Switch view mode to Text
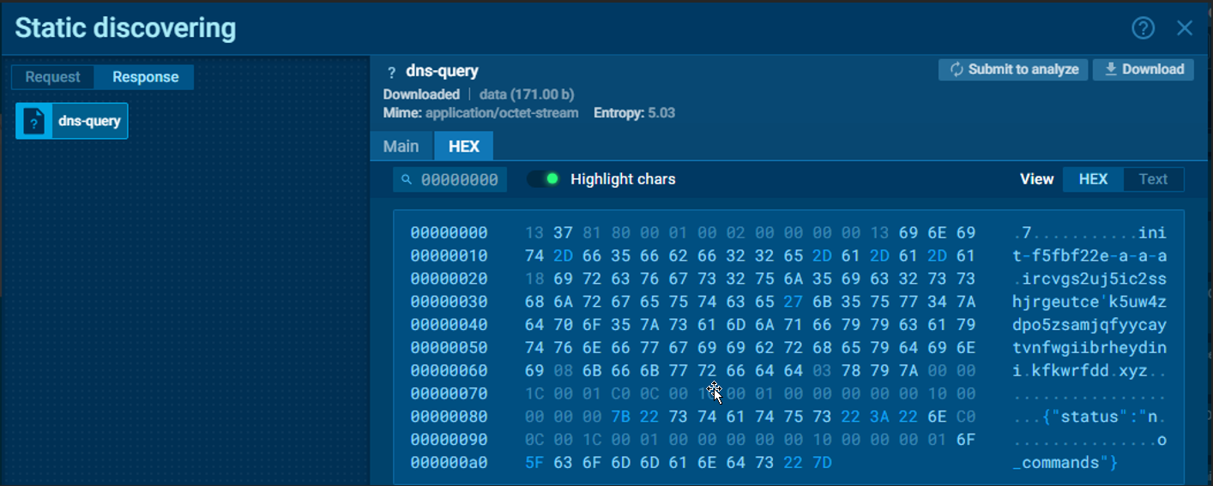 [x=1153, y=179]
